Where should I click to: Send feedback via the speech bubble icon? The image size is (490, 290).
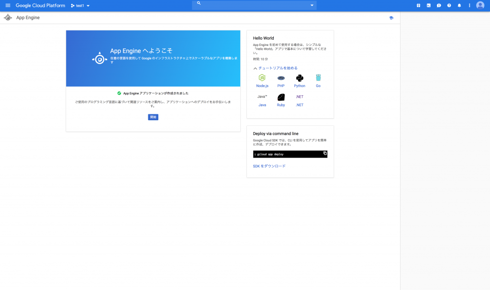pyautogui.click(x=439, y=5)
